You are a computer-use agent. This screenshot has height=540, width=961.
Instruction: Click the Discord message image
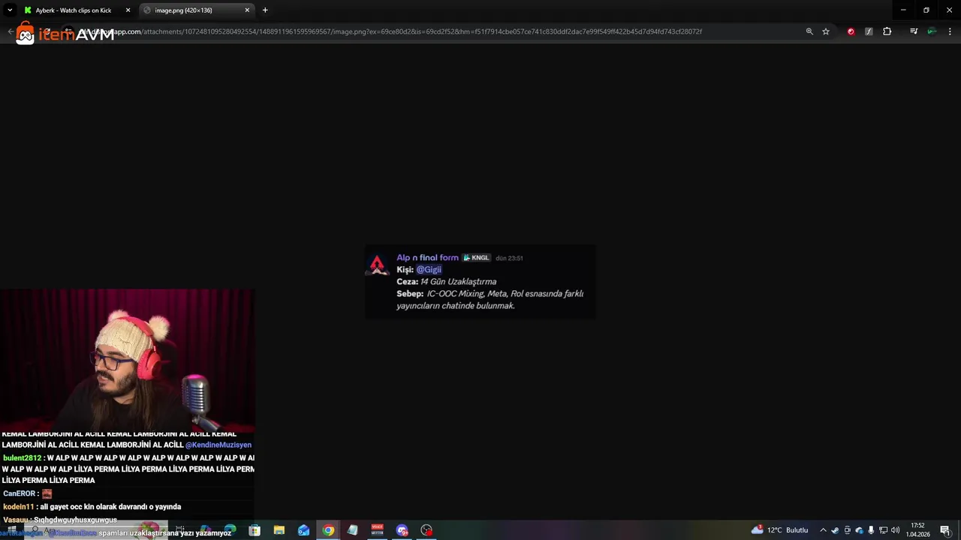coord(480,281)
